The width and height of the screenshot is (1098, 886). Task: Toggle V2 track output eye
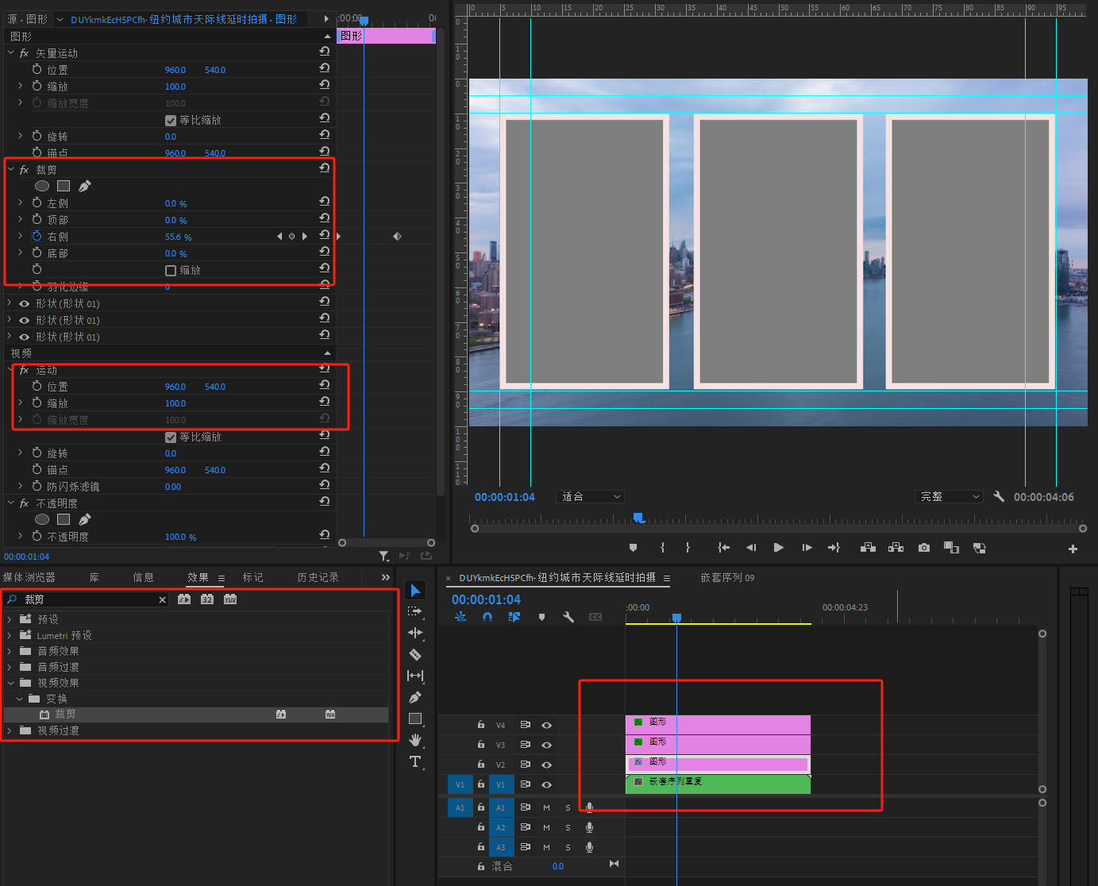546,765
